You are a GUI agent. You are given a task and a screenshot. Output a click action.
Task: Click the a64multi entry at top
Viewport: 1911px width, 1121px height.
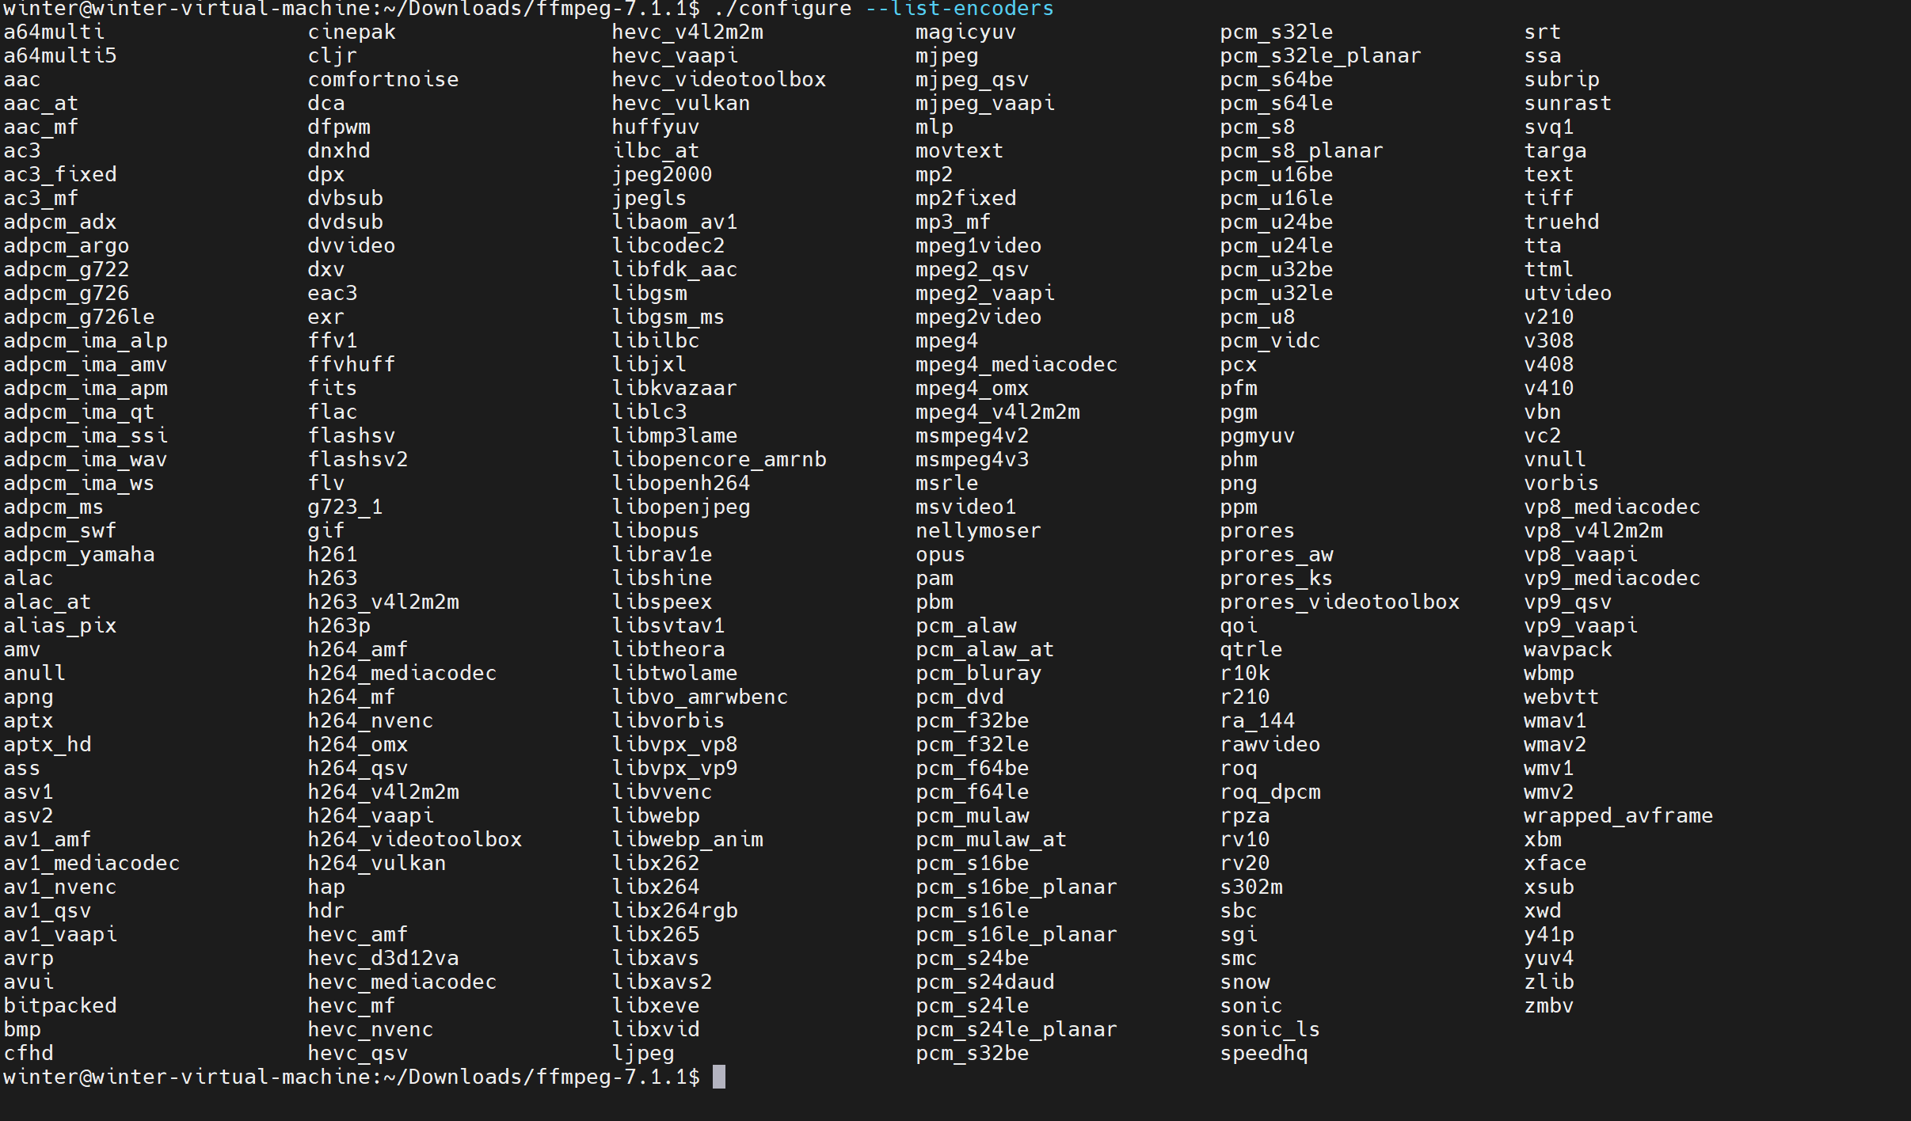(54, 32)
